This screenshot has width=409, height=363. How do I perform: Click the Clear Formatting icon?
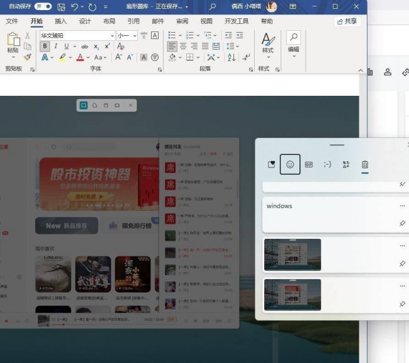(120, 46)
